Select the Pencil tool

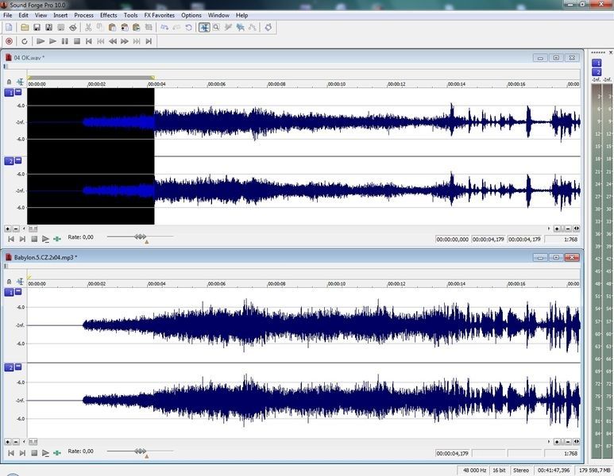tap(228, 28)
